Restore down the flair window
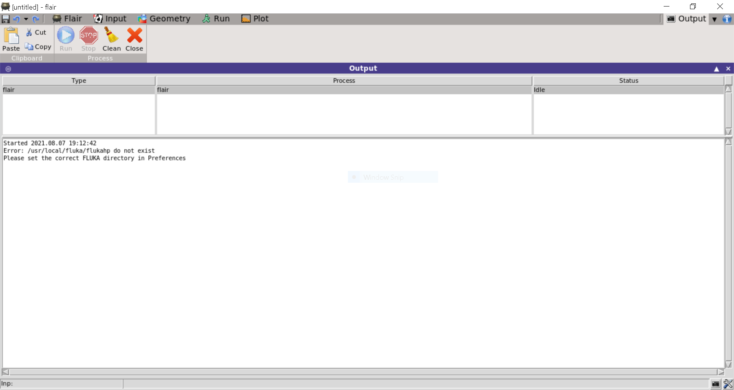Screen dimensions: 734x390 pos(693,6)
